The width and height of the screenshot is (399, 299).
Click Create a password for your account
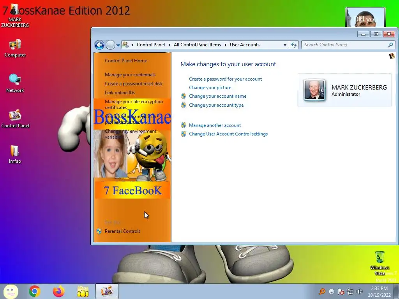click(x=225, y=79)
